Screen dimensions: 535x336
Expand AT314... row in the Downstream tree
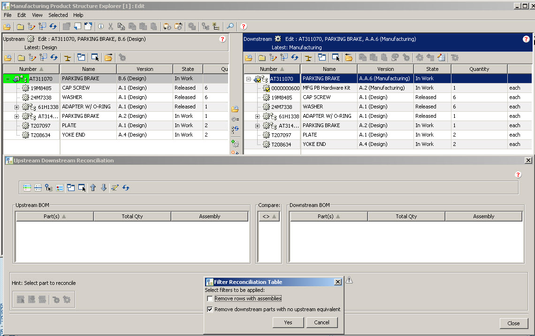(257, 126)
